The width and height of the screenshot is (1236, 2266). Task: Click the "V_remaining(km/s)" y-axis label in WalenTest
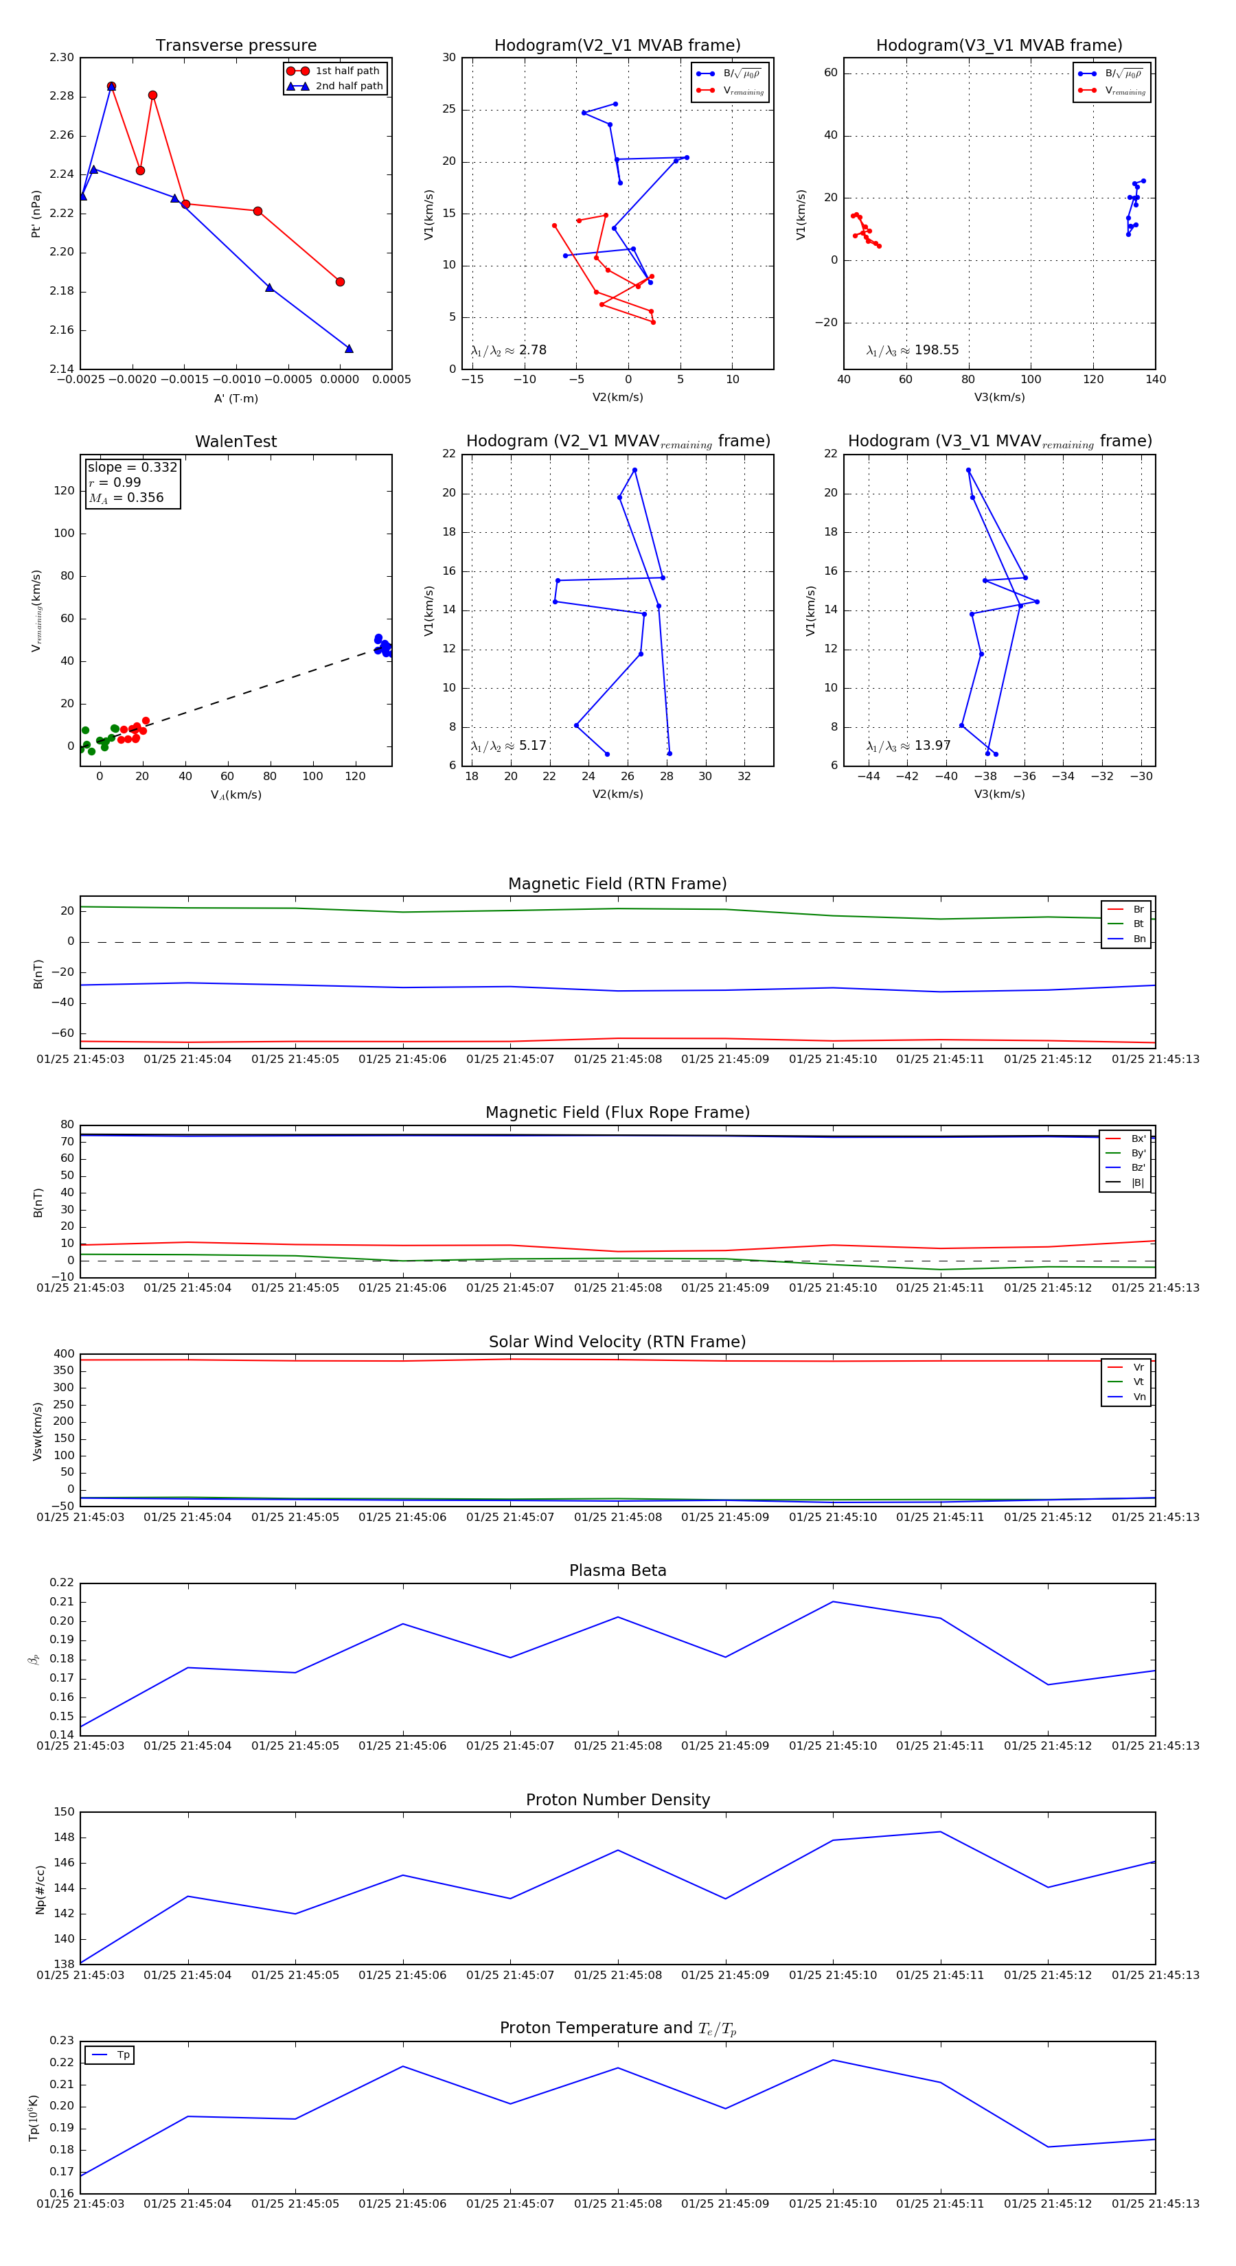(36, 610)
